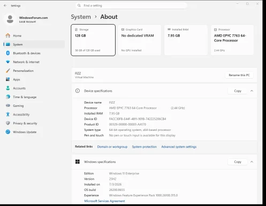Click Windows 11 Enterprise edition text

coord(124,173)
